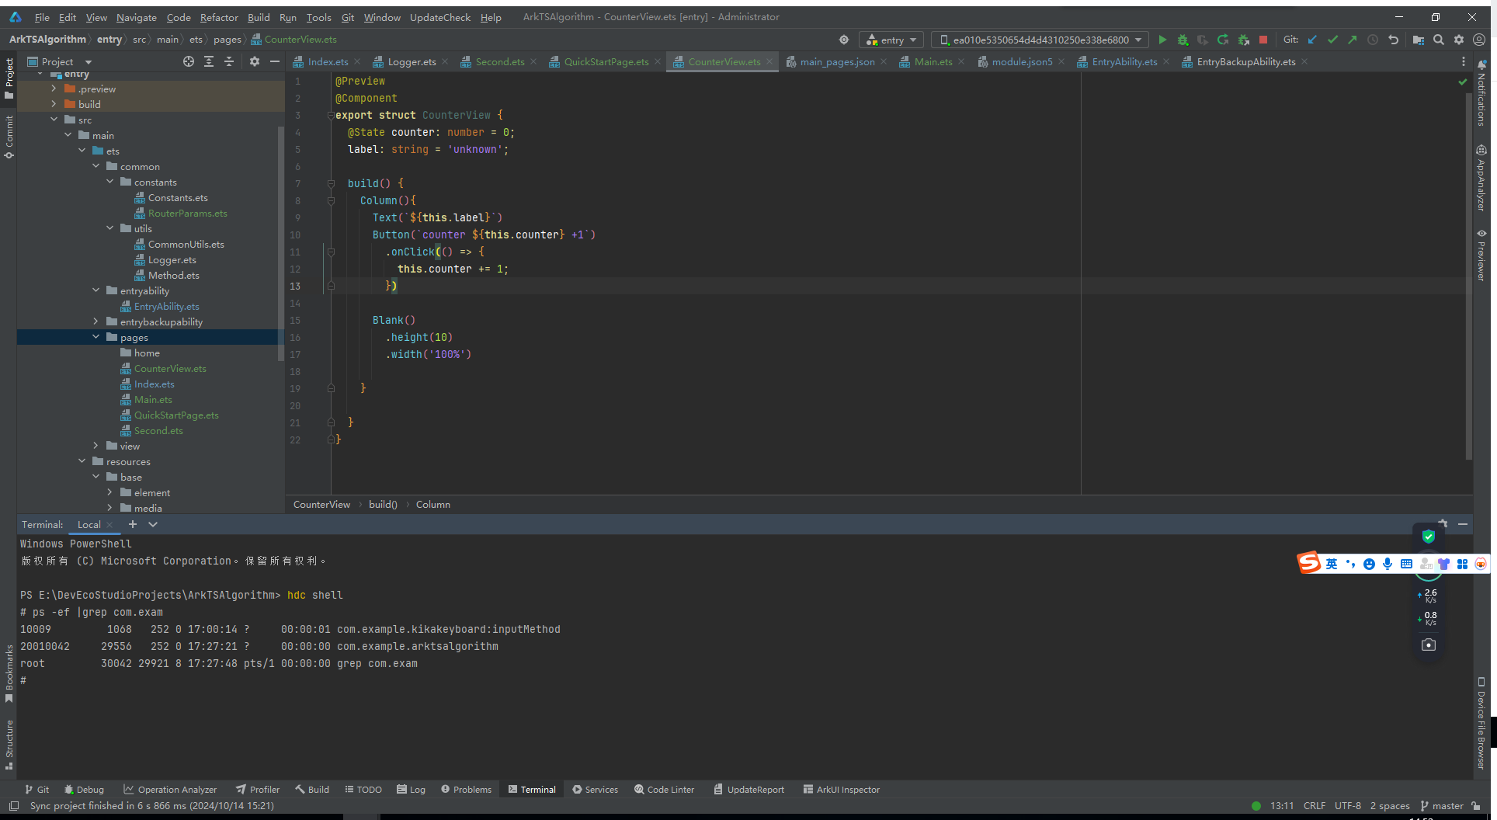Click the rollback undo arrow icon in toolbar

pyautogui.click(x=1393, y=40)
